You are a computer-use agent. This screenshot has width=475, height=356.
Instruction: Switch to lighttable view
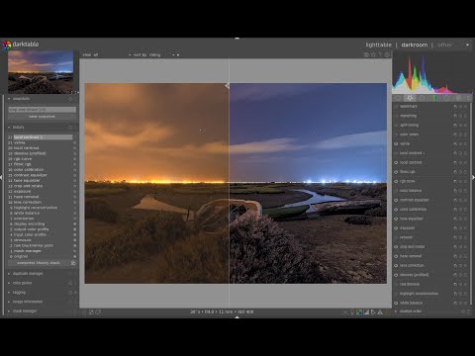point(378,44)
